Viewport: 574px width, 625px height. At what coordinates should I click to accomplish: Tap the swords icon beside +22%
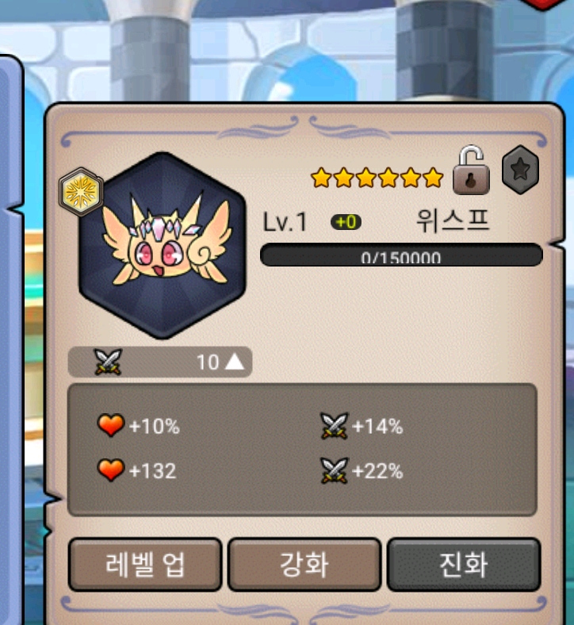(x=335, y=470)
